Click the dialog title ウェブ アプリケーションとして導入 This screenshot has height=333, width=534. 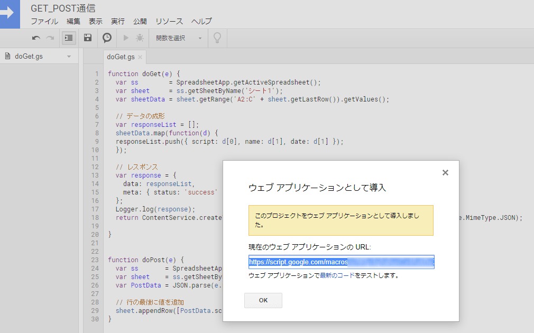317,188
